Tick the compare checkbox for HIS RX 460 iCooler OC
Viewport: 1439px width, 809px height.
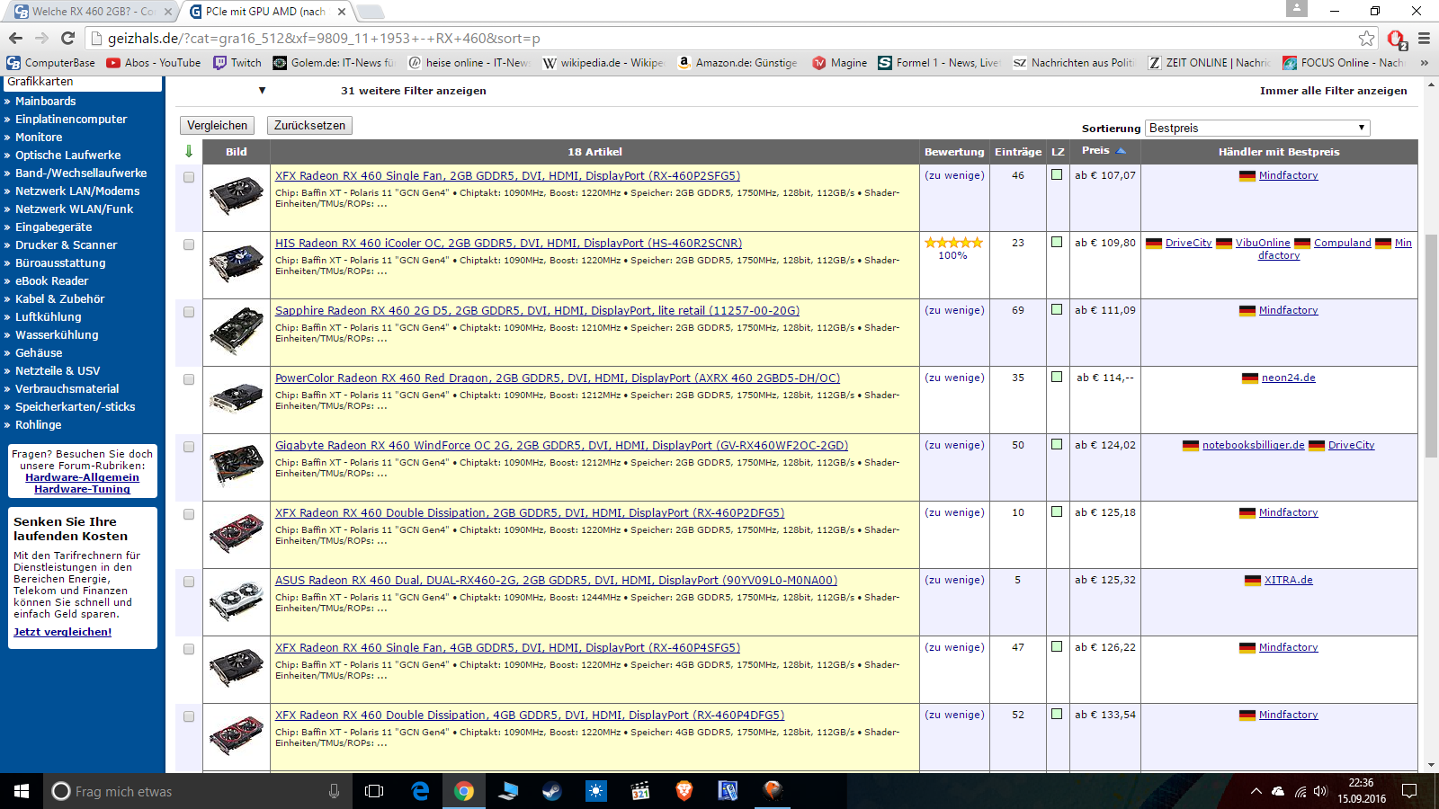point(189,244)
